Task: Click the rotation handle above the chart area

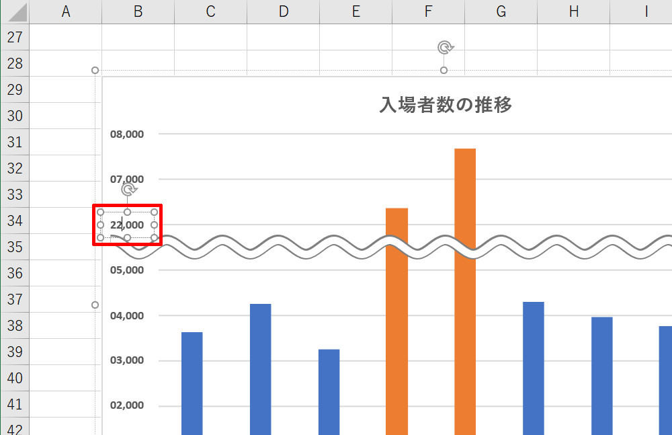Action: pos(444,47)
